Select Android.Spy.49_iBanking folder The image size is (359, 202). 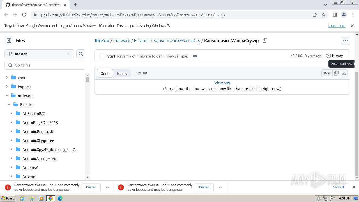click(50, 150)
